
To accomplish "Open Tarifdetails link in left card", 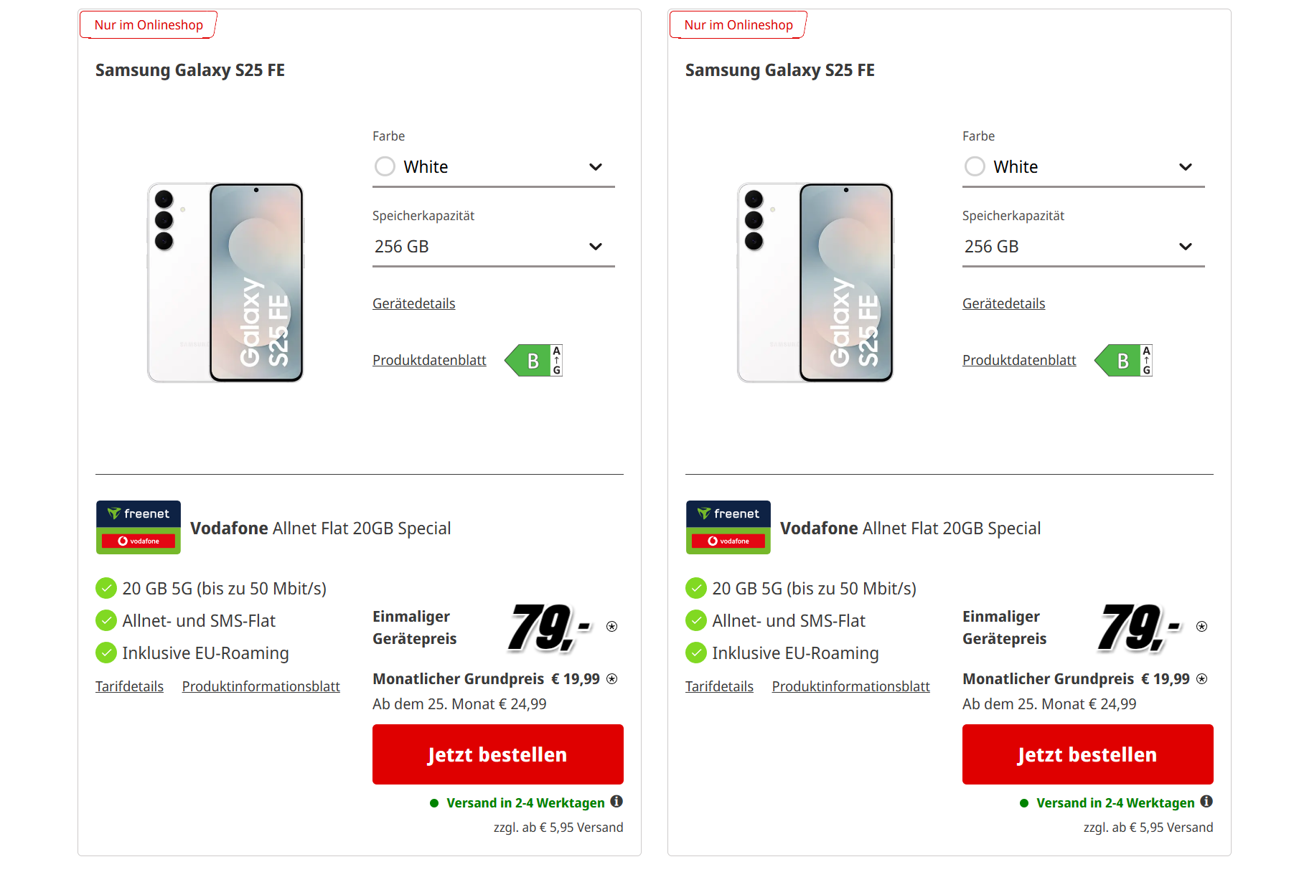I will [x=130, y=686].
